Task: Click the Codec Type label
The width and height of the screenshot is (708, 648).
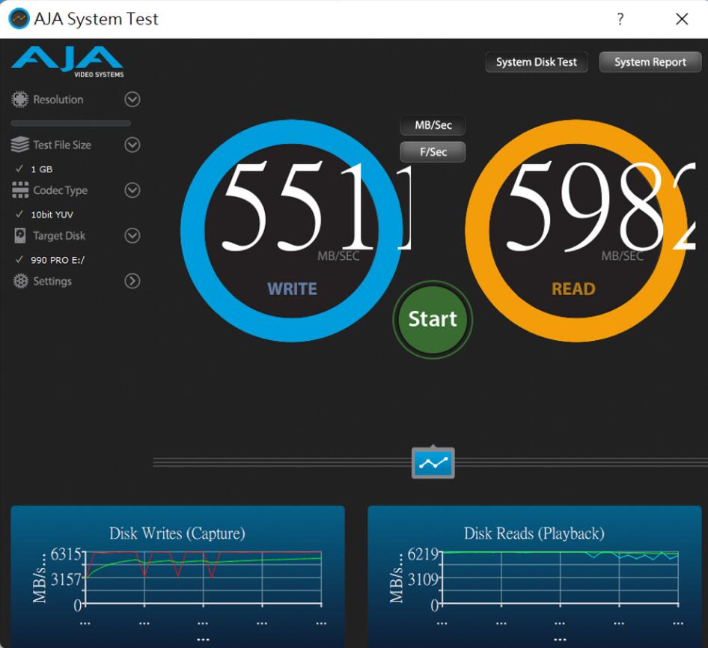Action: pos(61,190)
